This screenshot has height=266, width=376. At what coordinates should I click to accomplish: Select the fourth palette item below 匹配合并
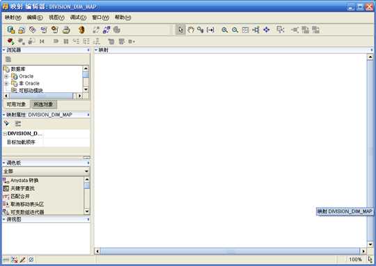27,204
